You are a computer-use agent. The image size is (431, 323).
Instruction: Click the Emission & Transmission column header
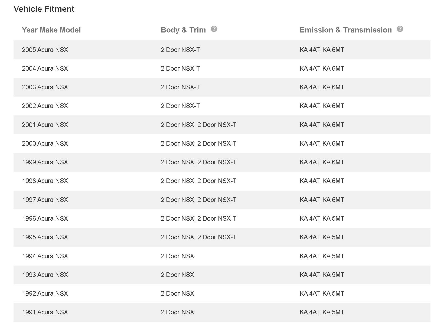(346, 30)
